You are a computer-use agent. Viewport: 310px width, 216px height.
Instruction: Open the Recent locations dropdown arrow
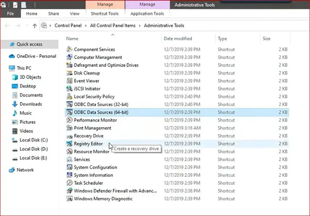pyautogui.click(x=27, y=26)
